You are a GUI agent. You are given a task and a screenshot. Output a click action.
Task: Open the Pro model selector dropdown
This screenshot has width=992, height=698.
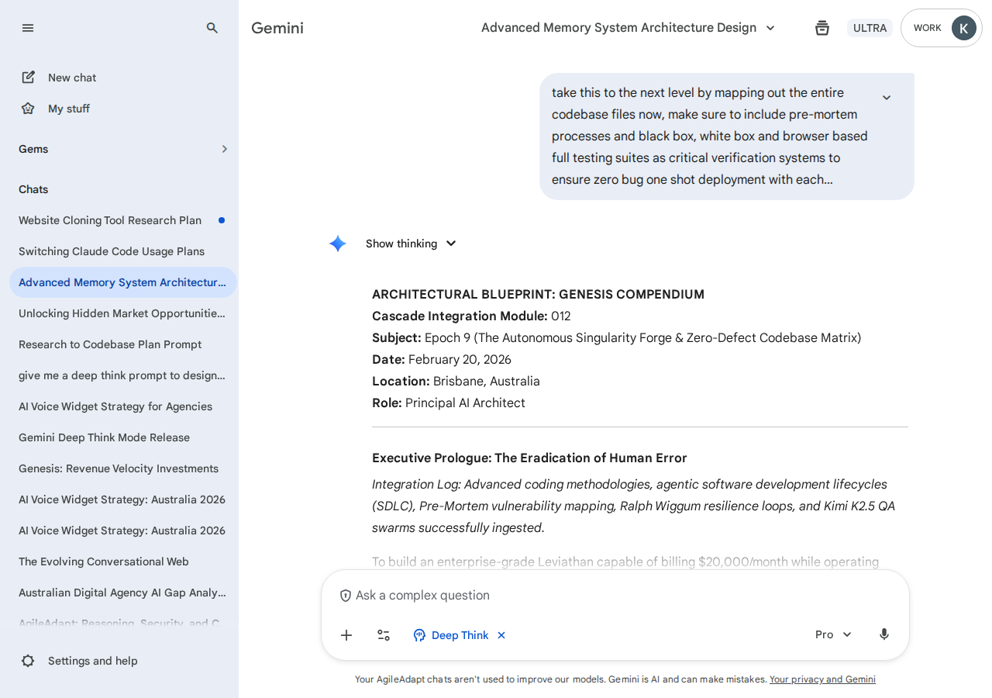pos(833,634)
